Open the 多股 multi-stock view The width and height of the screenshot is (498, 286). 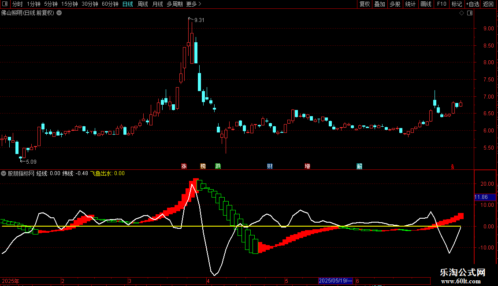(x=395, y=4)
